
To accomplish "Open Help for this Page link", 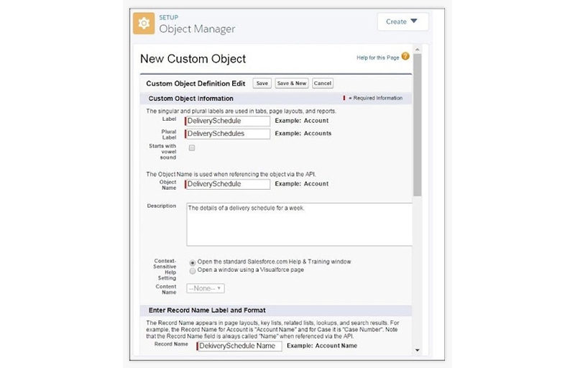I will click(377, 57).
